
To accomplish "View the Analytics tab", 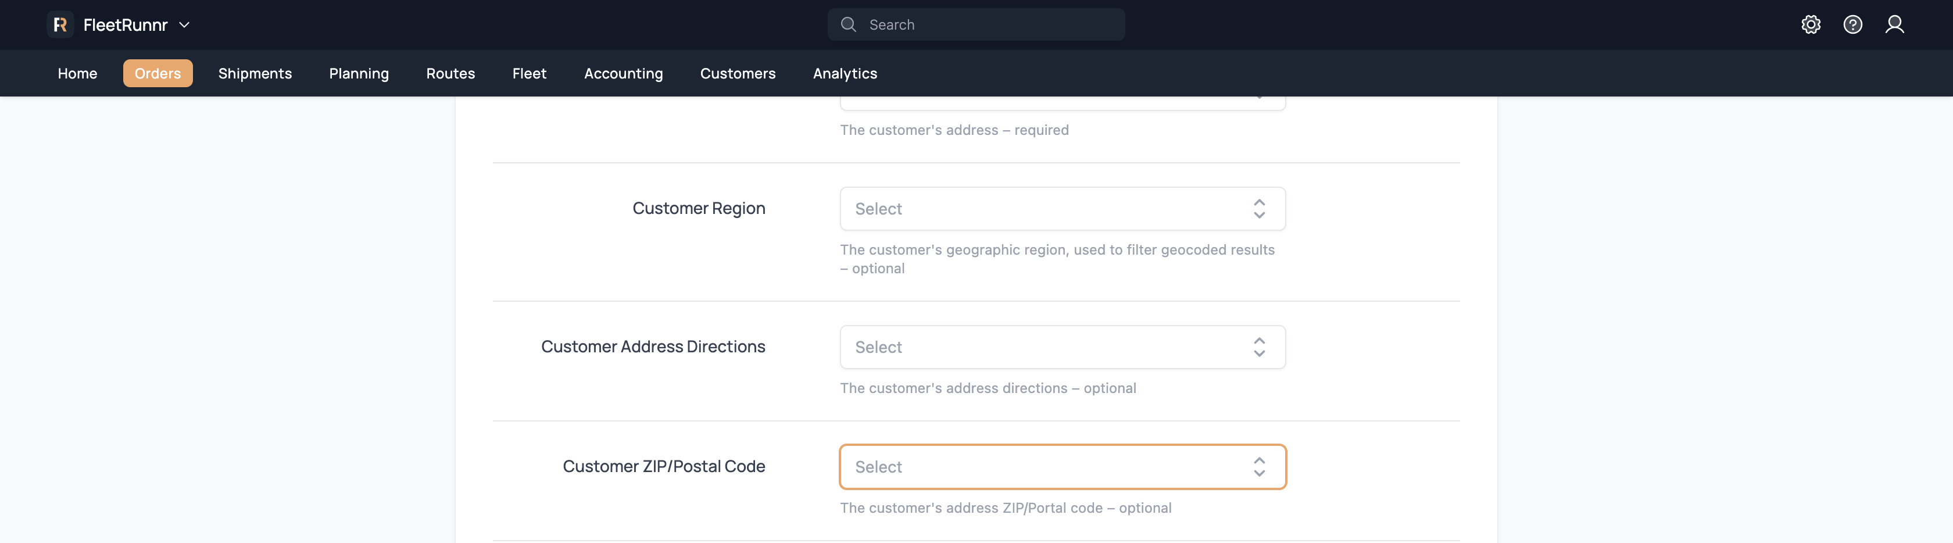I will coord(845,74).
